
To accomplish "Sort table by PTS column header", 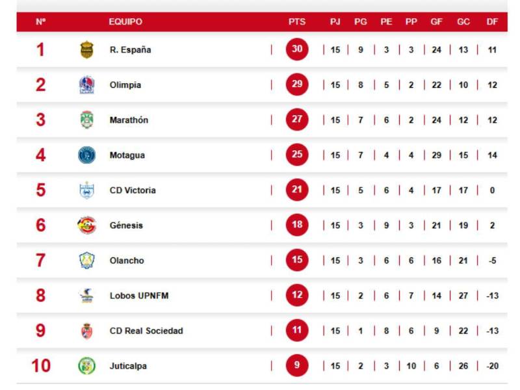I will (297, 21).
